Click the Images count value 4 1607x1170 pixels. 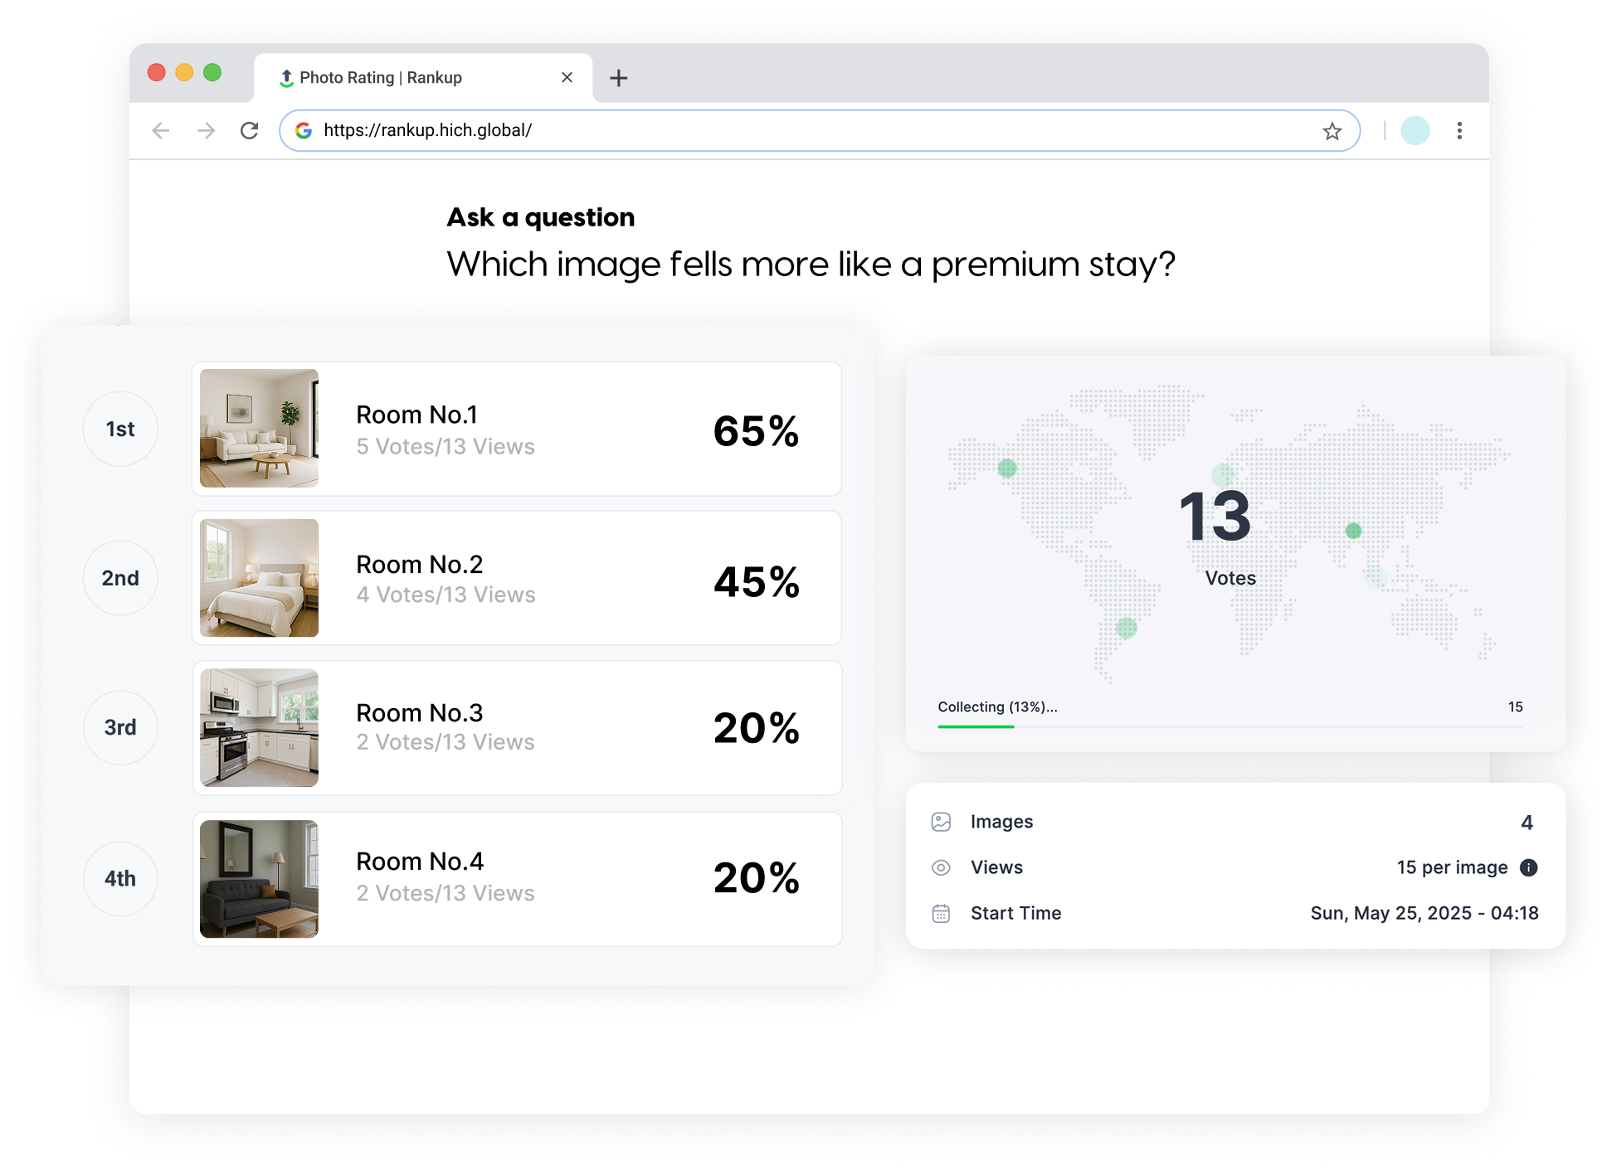(1527, 823)
